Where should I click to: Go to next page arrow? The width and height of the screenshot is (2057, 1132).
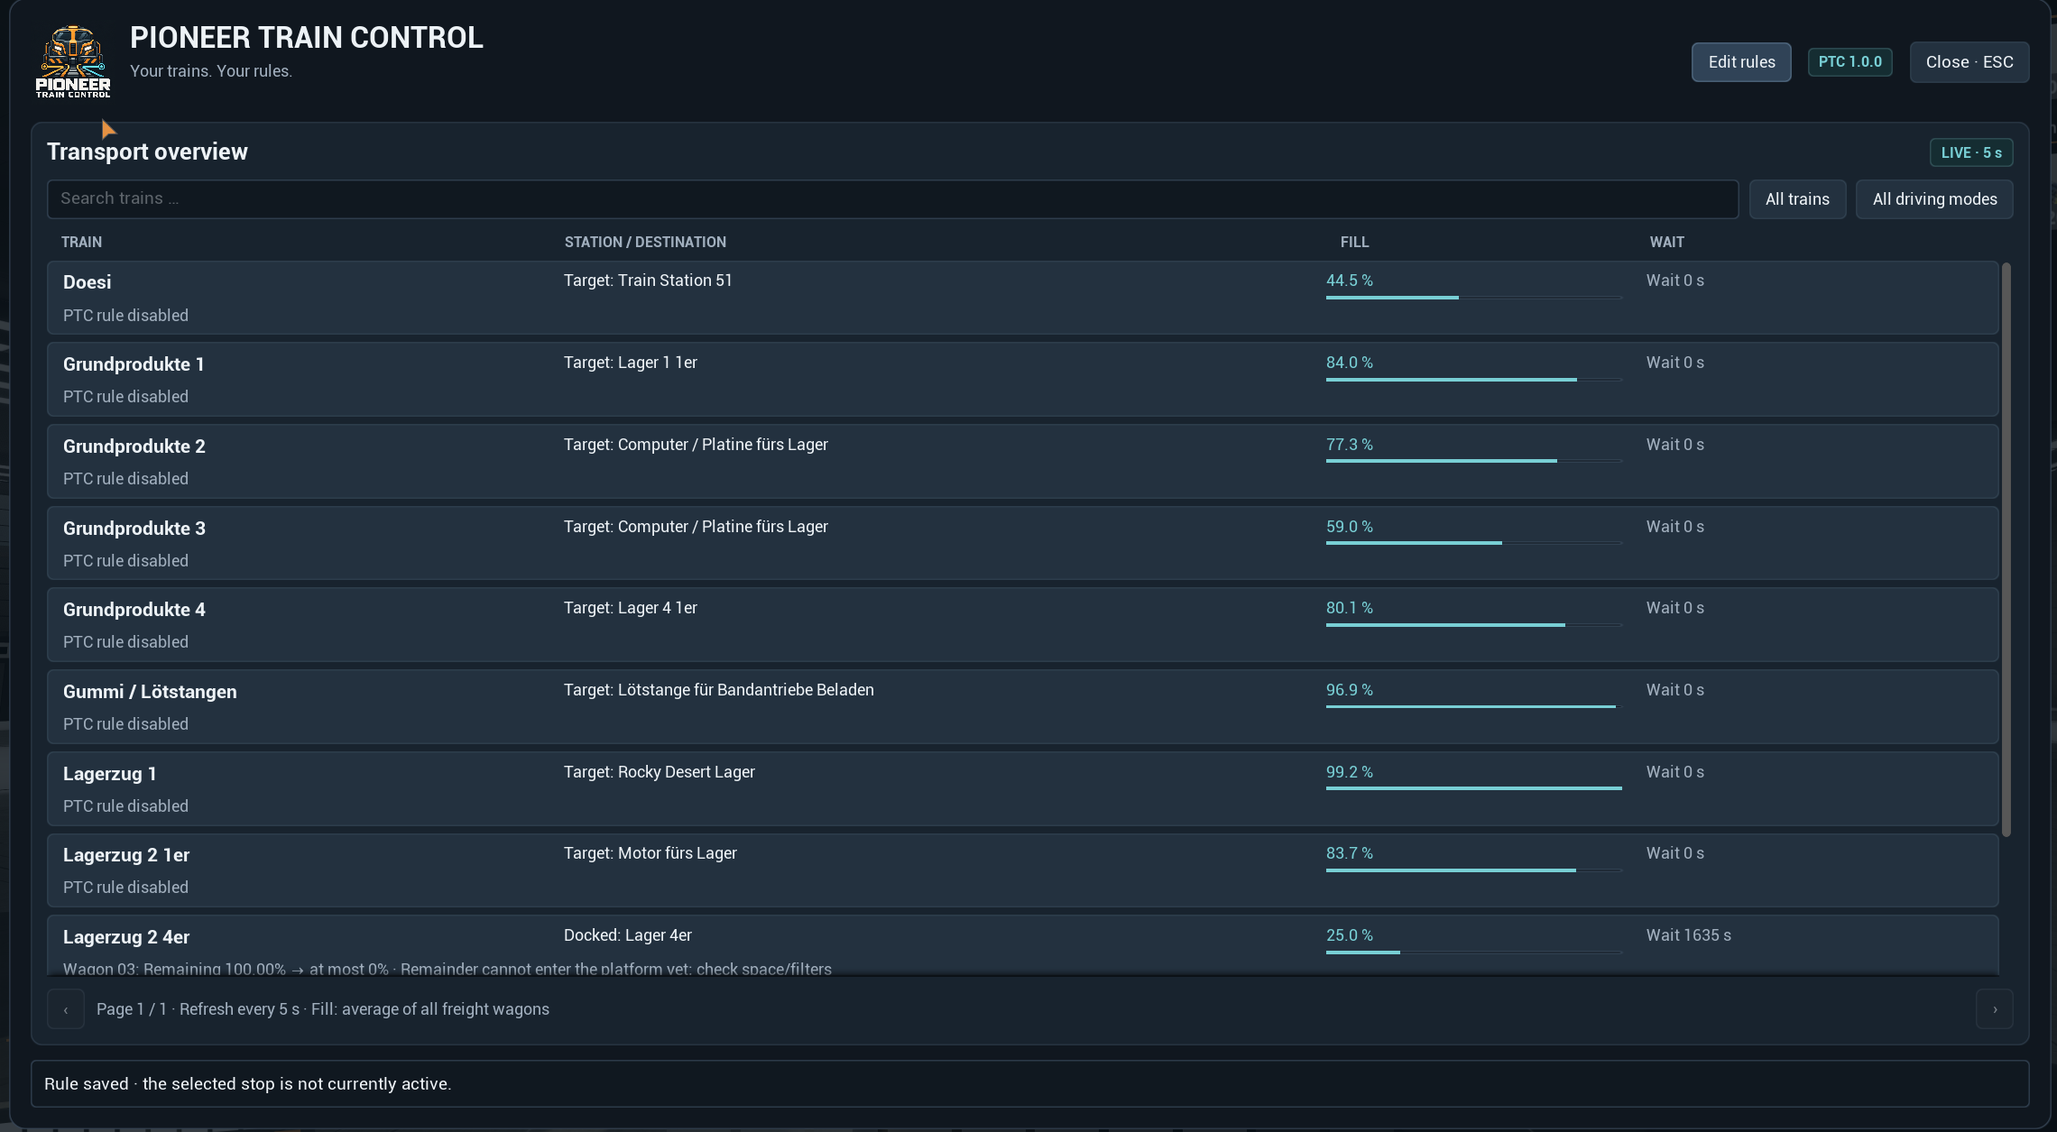click(1995, 1009)
